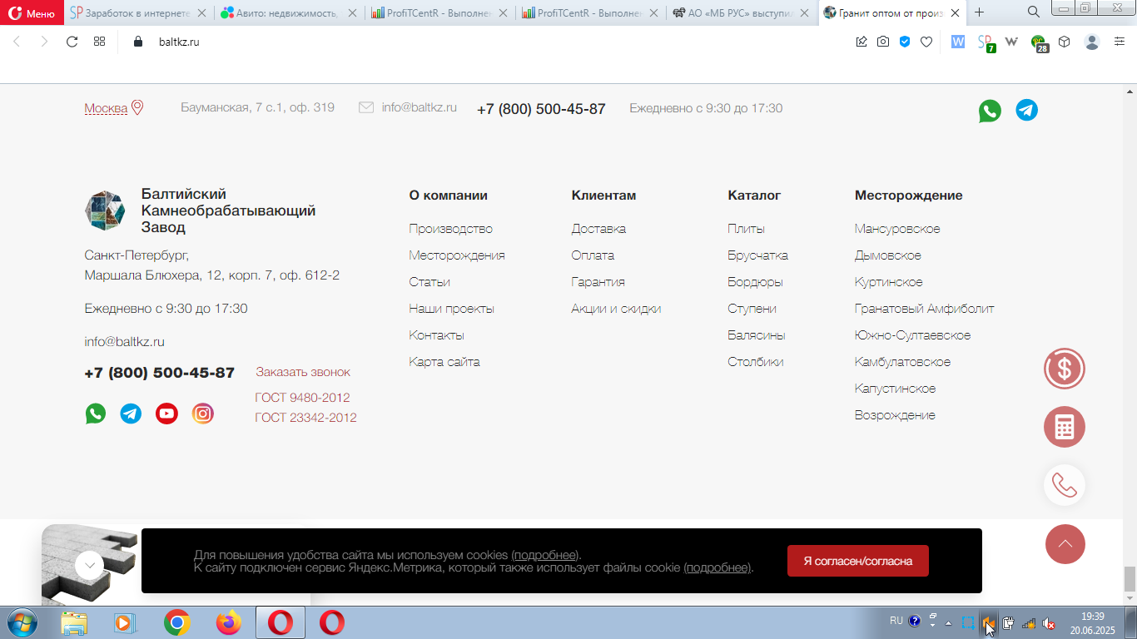This screenshot has height=639, width=1137.
Task: Open Telegram icon in the top header
Action: tap(1027, 111)
